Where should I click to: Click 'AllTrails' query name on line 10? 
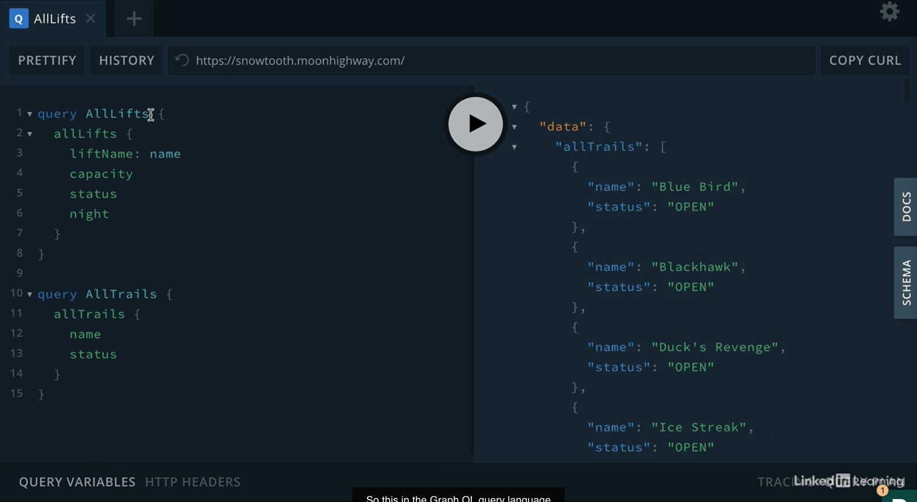(x=121, y=294)
